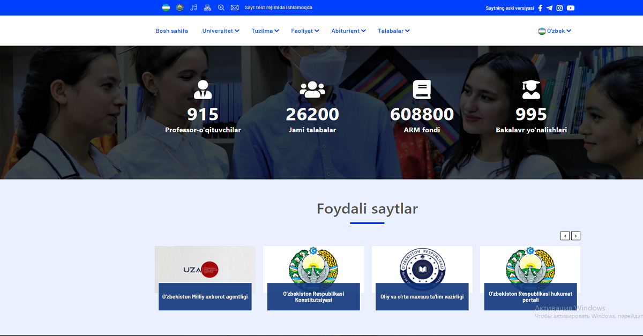The width and height of the screenshot is (643, 336).
Task: Expand the Universitet dropdown menu
Action: (220, 31)
